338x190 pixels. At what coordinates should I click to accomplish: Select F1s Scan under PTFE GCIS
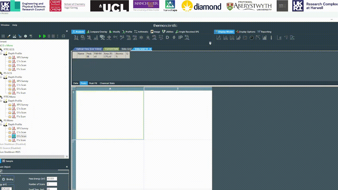tap(21, 69)
